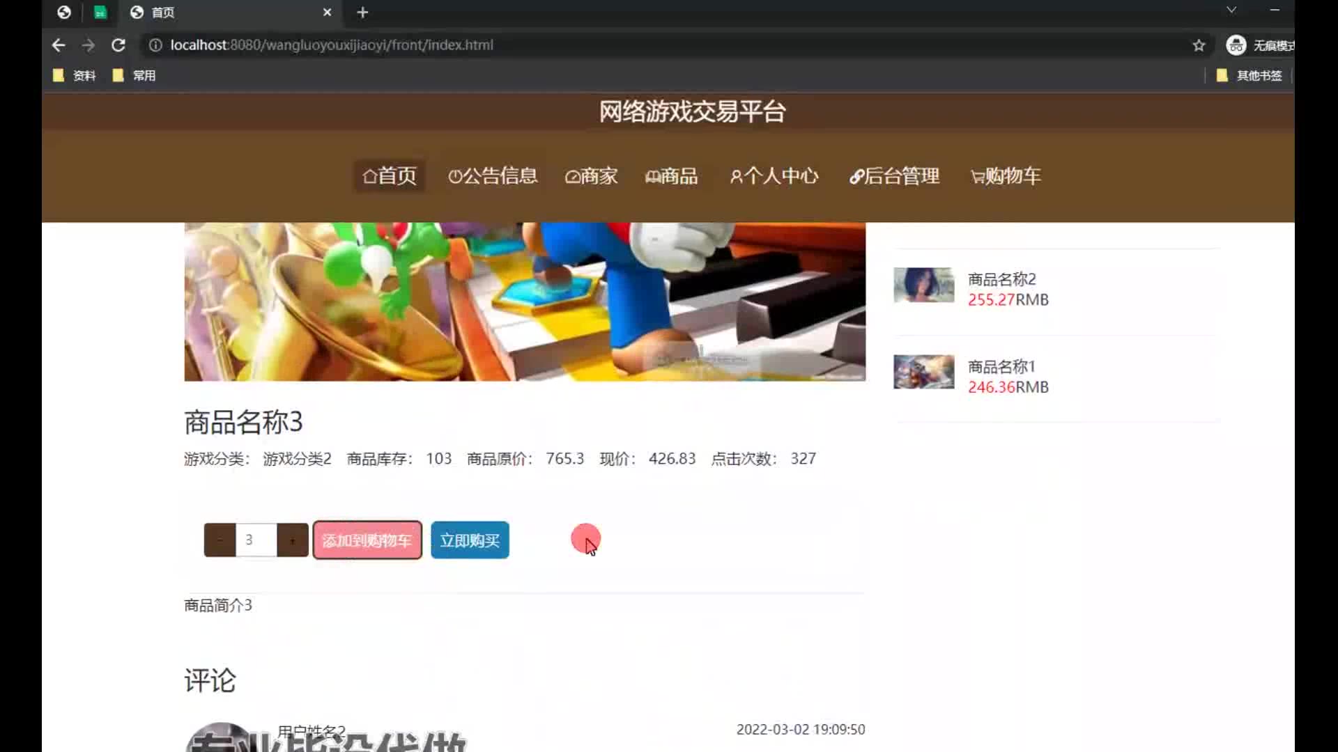Viewport: 1338px width, 752px height.
Task: Click the quantity input showing 3
Action: [x=256, y=540]
